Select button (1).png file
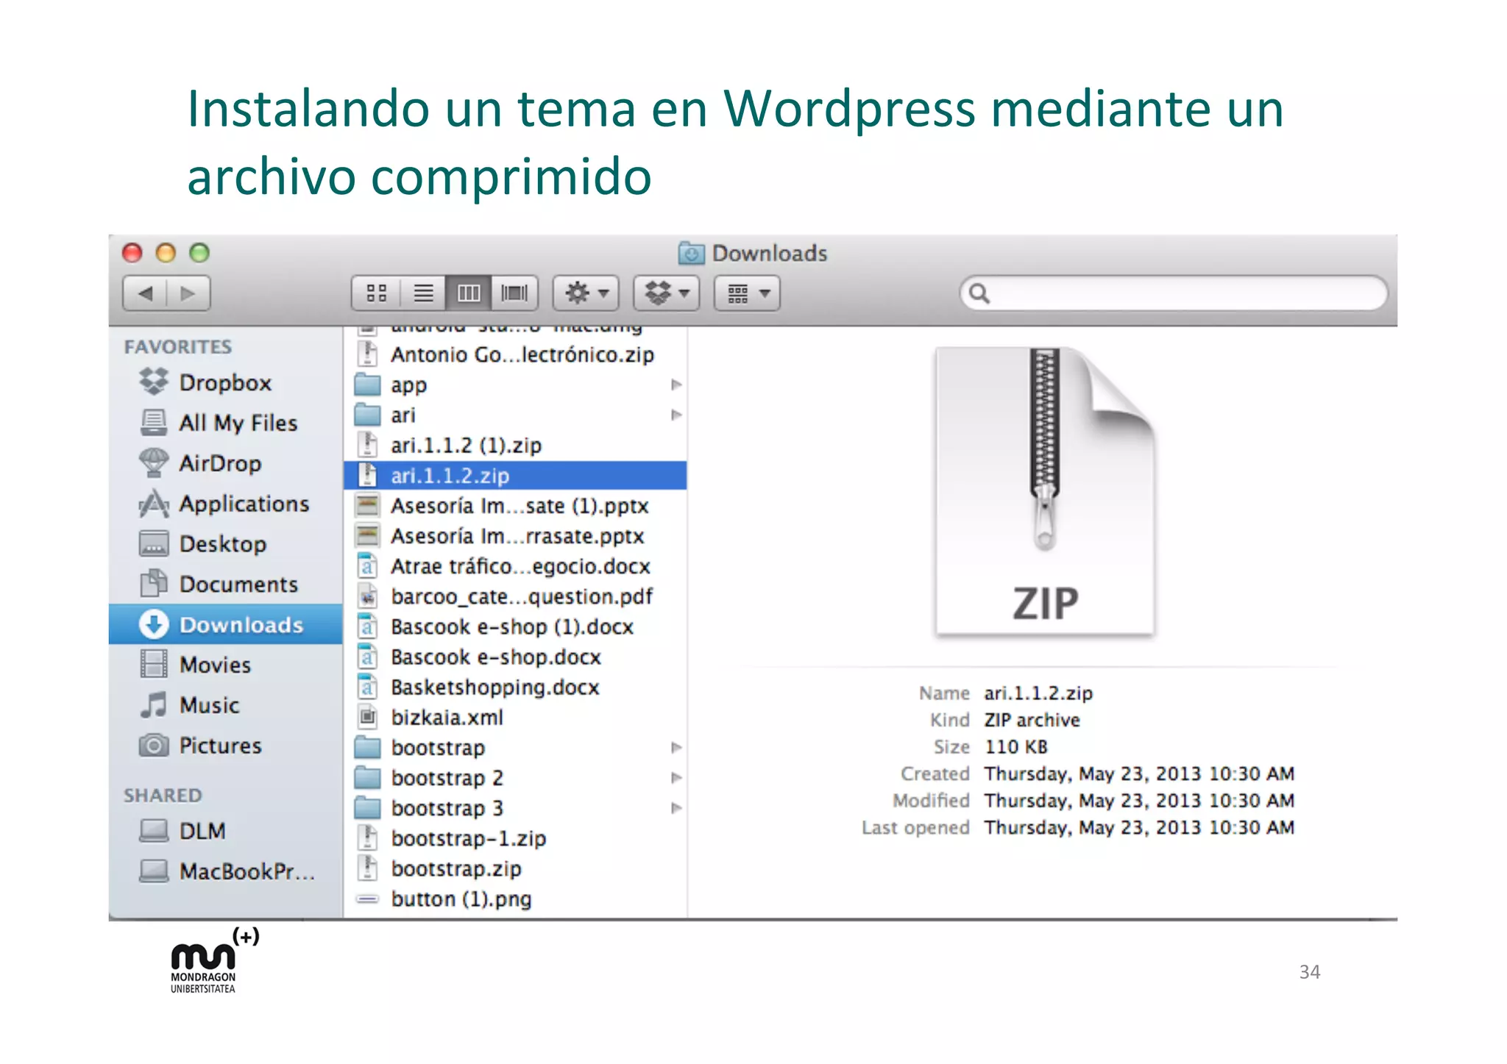Screen dimensions: 1507x1064 [515, 899]
